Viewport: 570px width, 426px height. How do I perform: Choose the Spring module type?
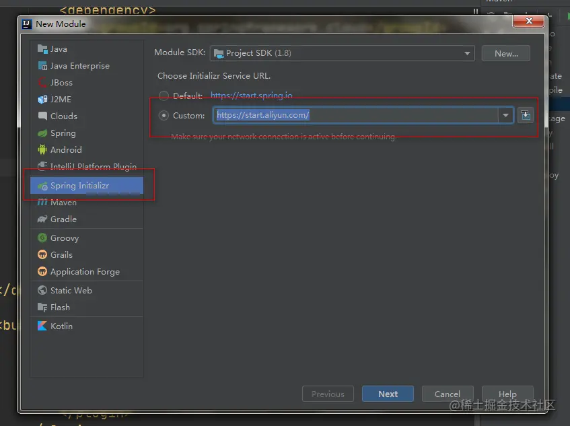(x=87, y=133)
